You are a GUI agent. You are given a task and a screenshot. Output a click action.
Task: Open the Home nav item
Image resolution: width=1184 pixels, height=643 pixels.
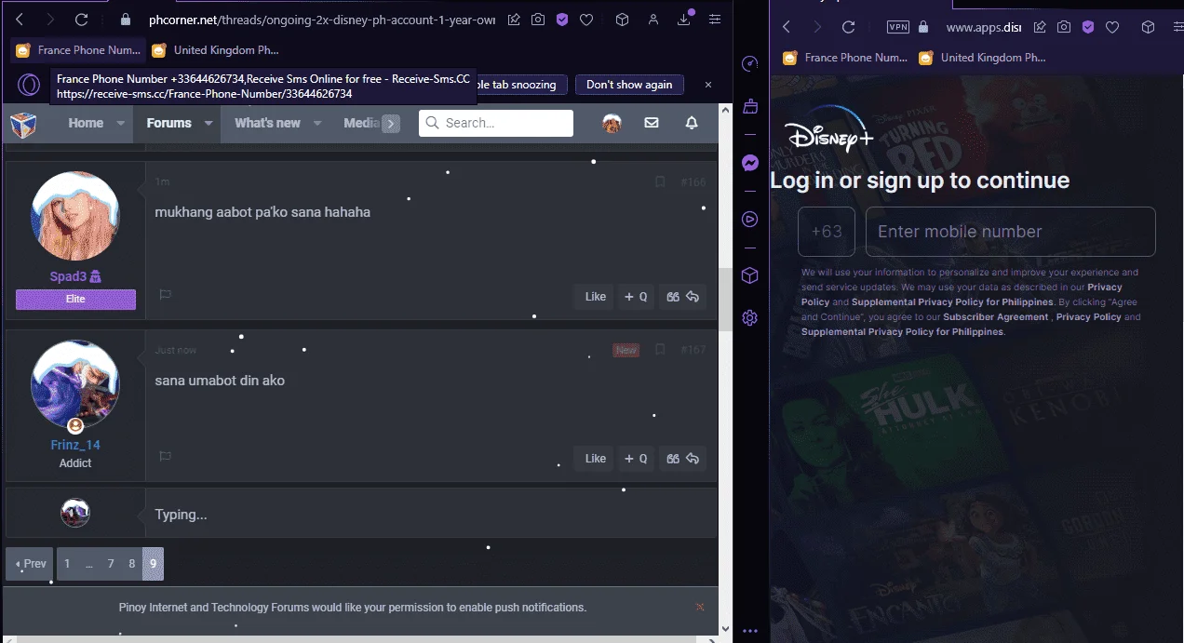click(x=86, y=123)
